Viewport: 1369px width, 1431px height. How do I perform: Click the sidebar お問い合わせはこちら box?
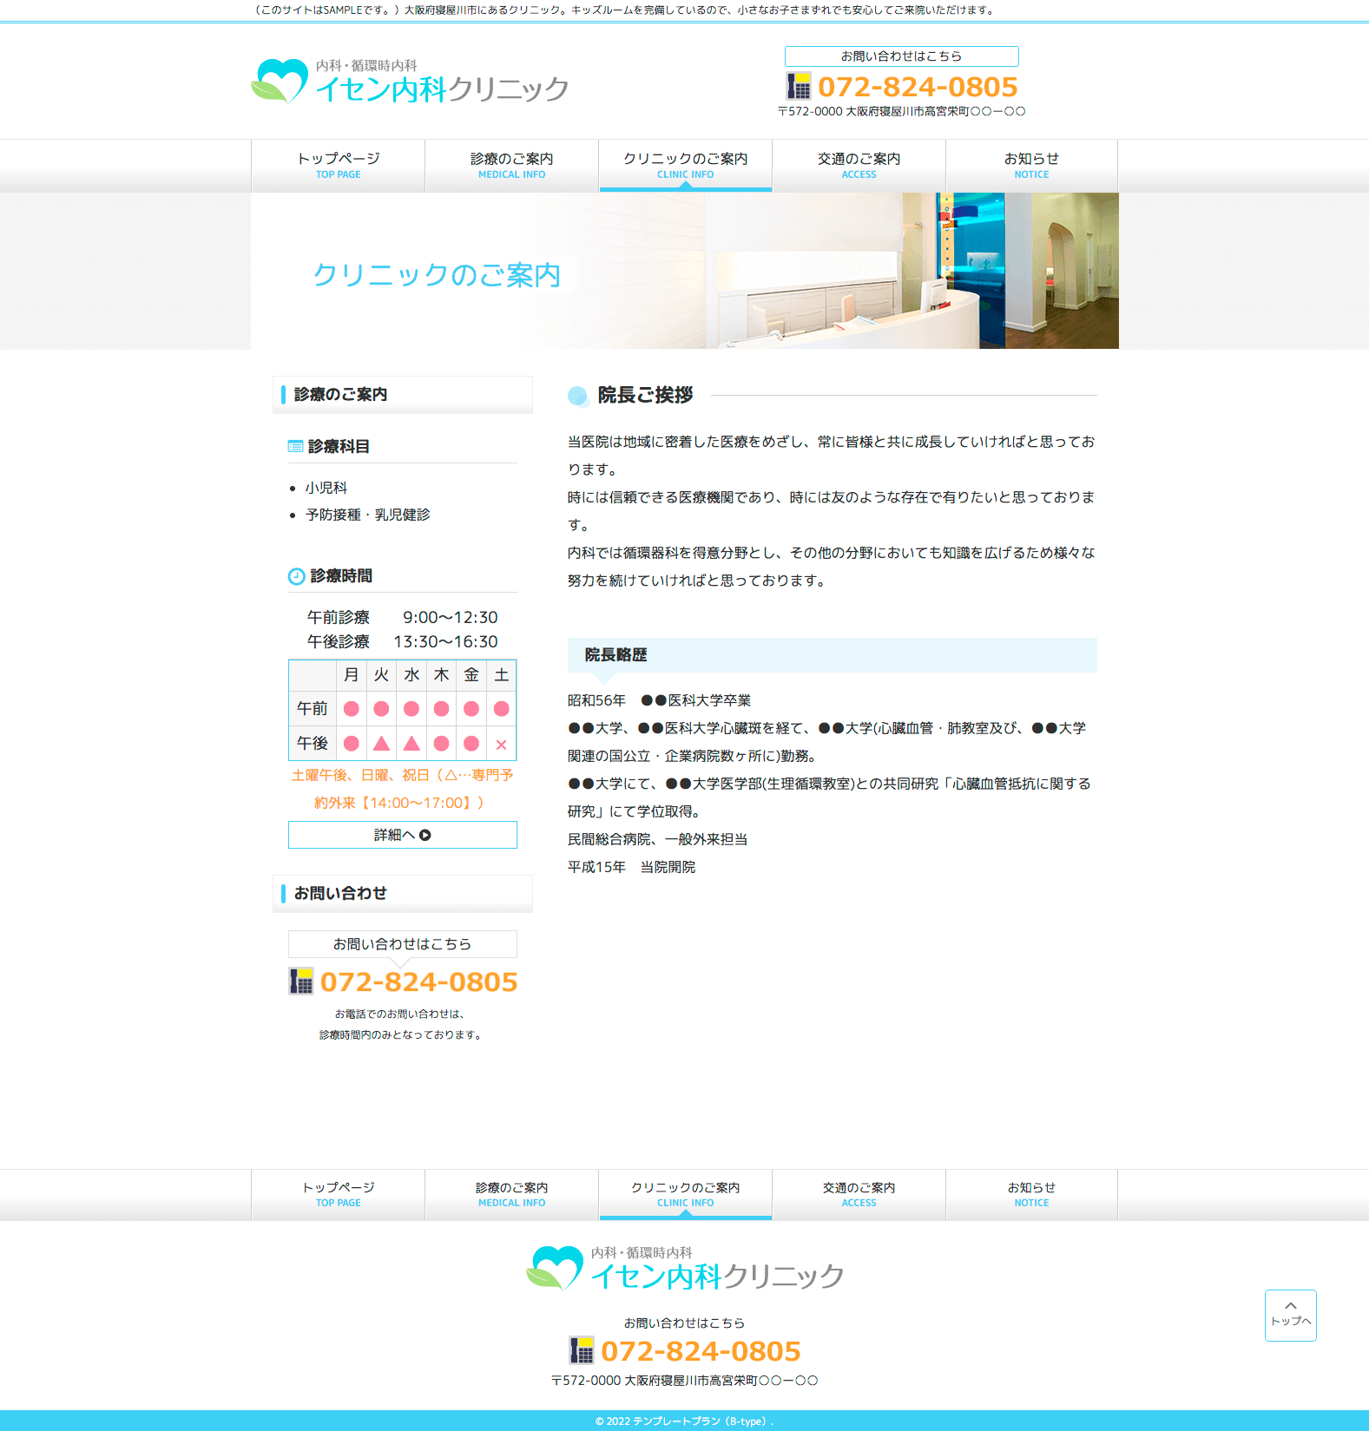402,944
